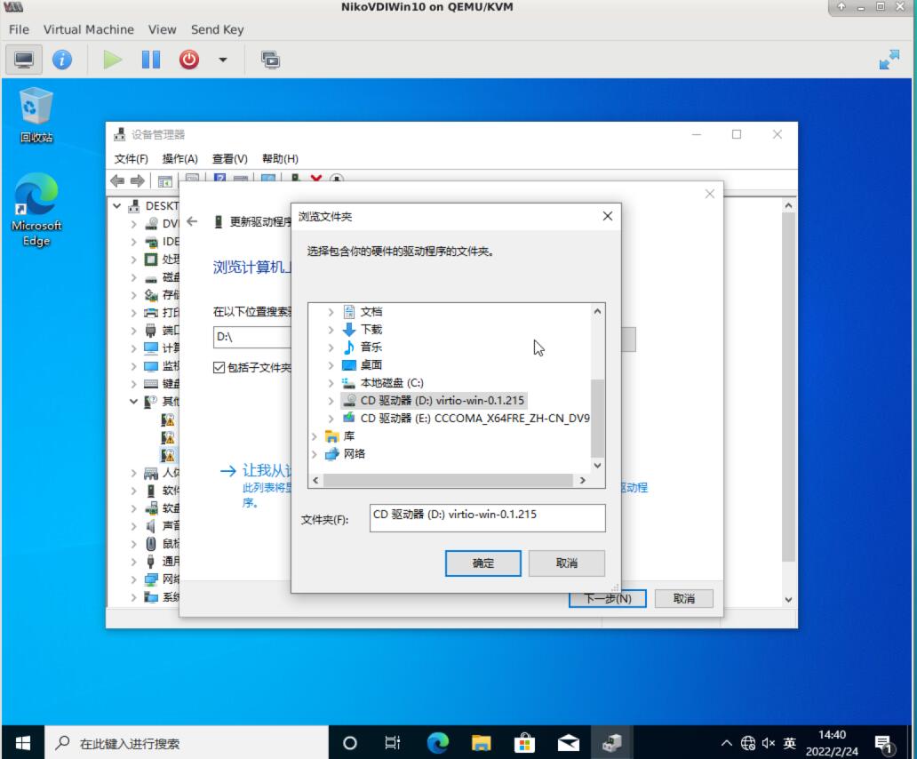Click Device Manager forward arrow toolbar icon
The height and width of the screenshot is (759, 917).
138,180
